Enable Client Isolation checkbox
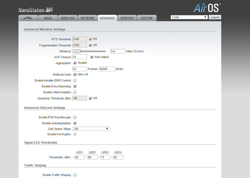Viewport: 250px width, 178px height. tap(75, 92)
